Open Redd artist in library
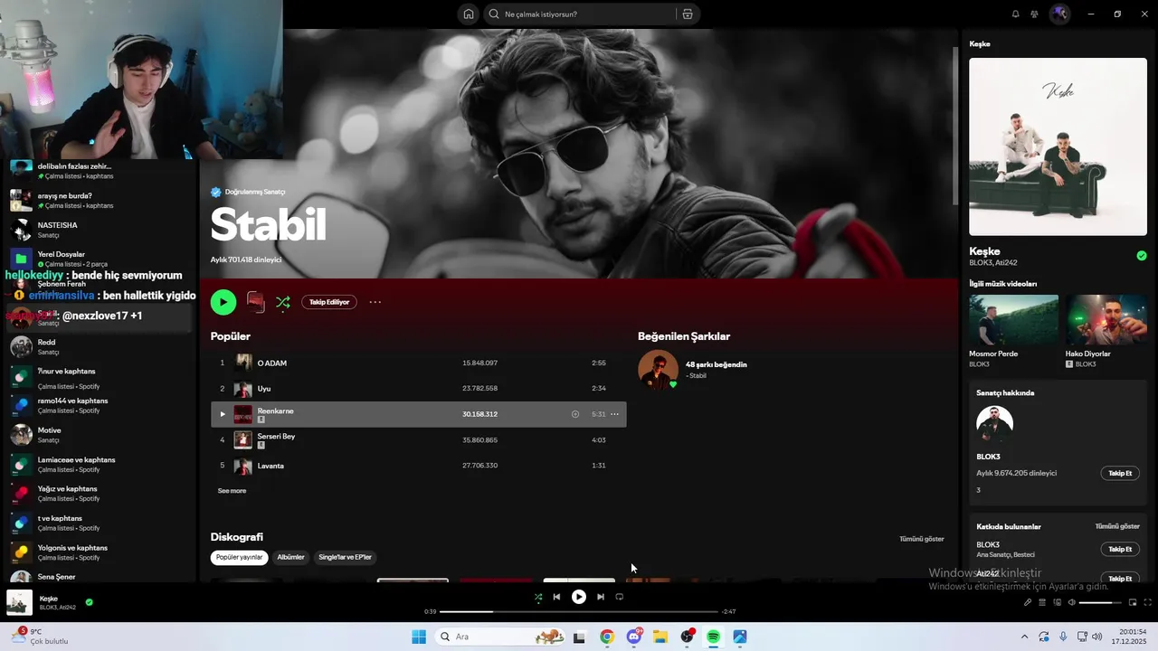 [x=100, y=347]
